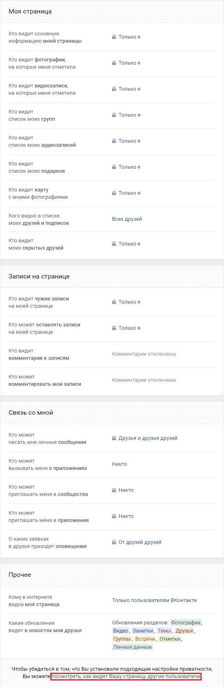This screenshot has height=687, width=224.
Task: Click lock icon for gifts list privacy
Action: [114, 167]
